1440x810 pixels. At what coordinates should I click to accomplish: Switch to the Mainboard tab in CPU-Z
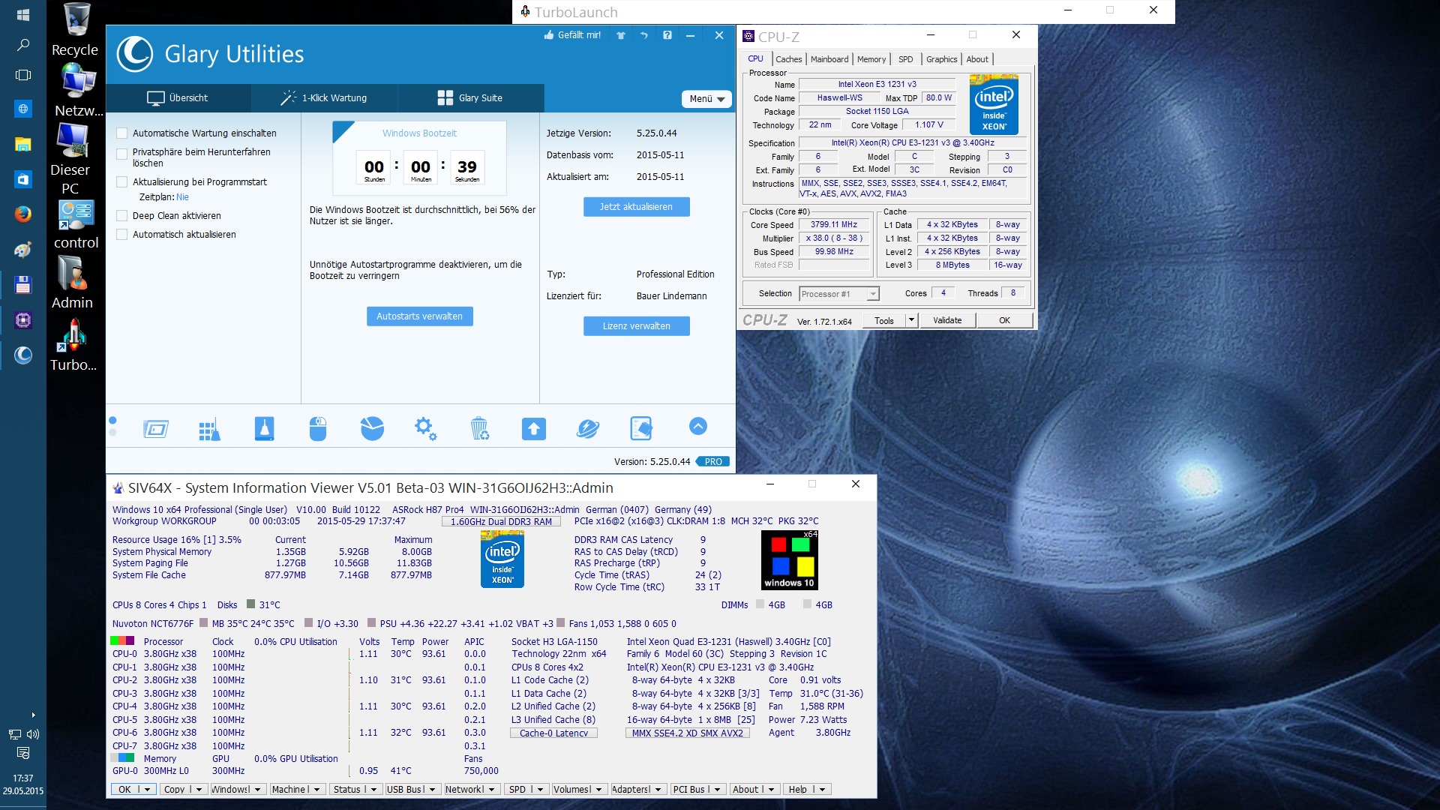point(829,59)
